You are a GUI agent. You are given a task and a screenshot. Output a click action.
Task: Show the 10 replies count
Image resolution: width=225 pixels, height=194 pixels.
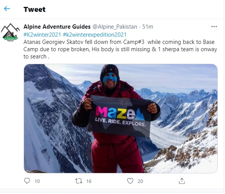click(x=37, y=181)
